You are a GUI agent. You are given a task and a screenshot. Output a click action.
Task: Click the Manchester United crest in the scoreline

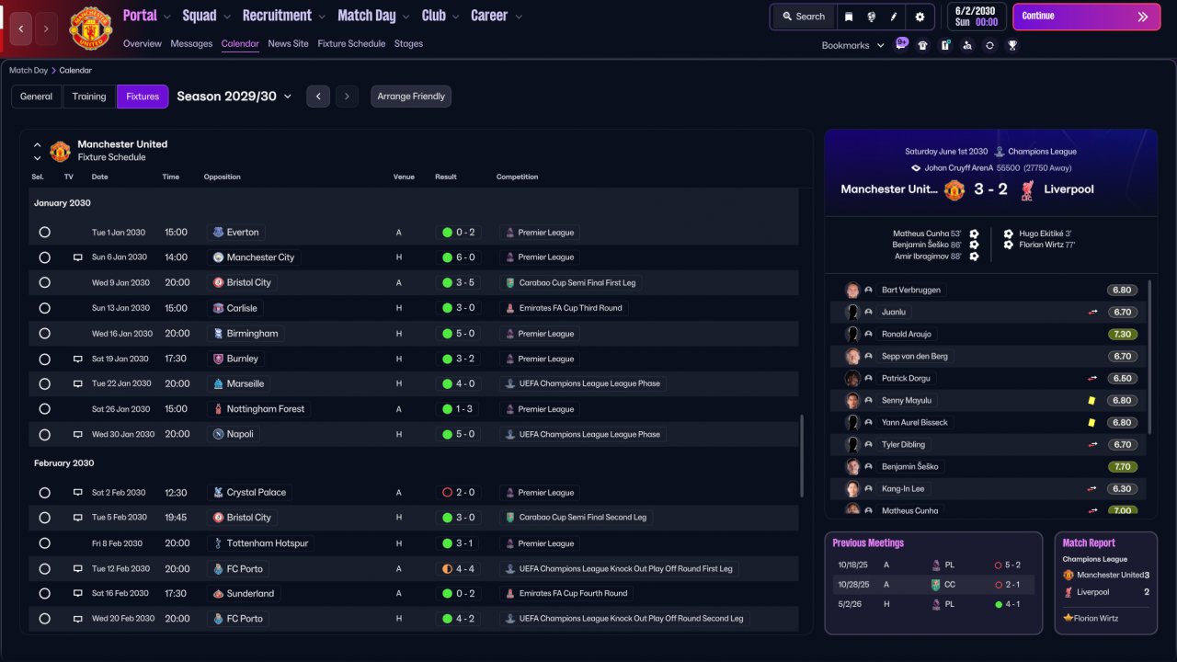[954, 189]
